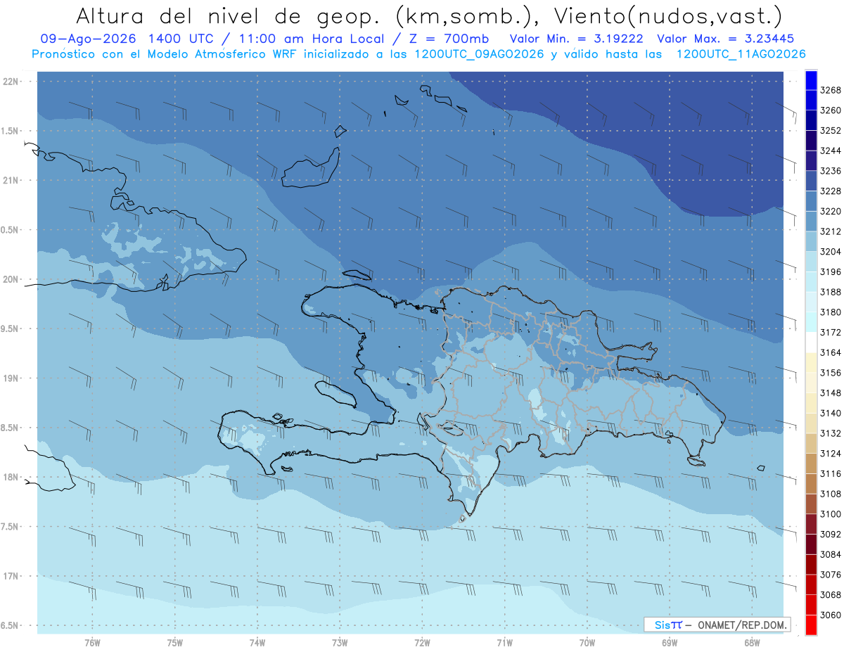Click the colorbar value 3108
844x652 pixels.
coord(830,494)
